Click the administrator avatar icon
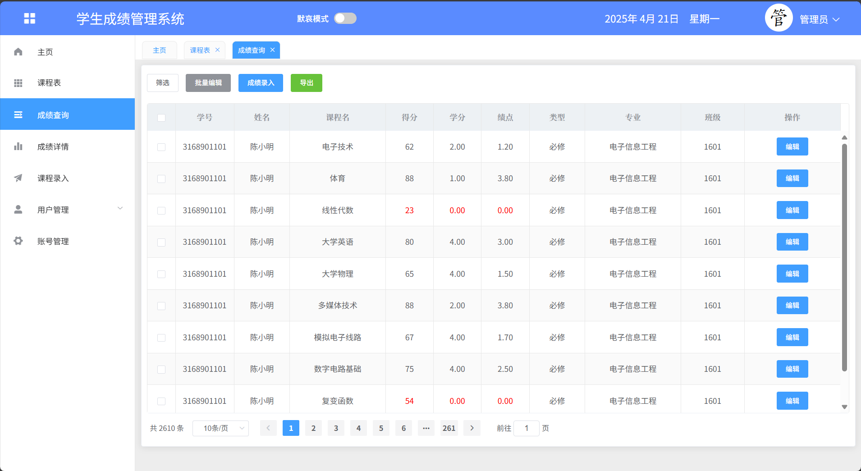 [779, 18]
